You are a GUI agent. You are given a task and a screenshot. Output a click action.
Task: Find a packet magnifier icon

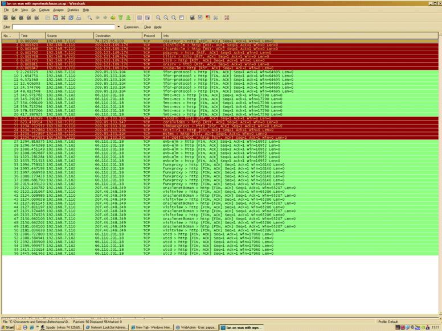pyautogui.click(x=89, y=18)
